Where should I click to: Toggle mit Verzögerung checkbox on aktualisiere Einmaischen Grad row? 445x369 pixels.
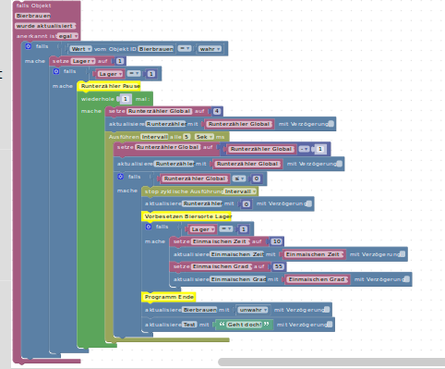click(x=407, y=279)
